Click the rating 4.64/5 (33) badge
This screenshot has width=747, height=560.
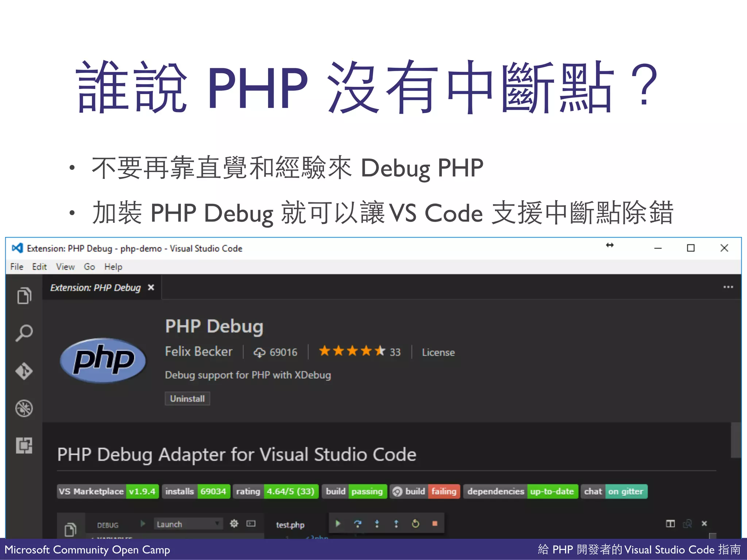276,491
